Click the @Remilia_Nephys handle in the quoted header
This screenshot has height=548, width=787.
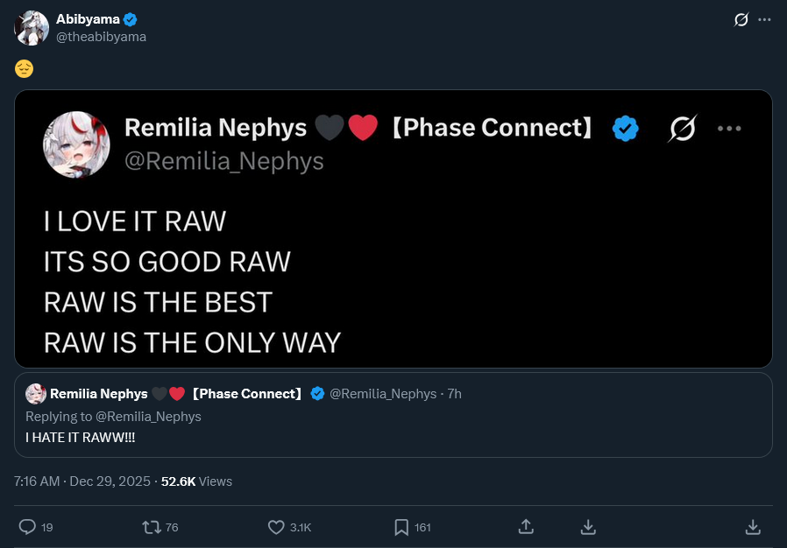(x=383, y=394)
